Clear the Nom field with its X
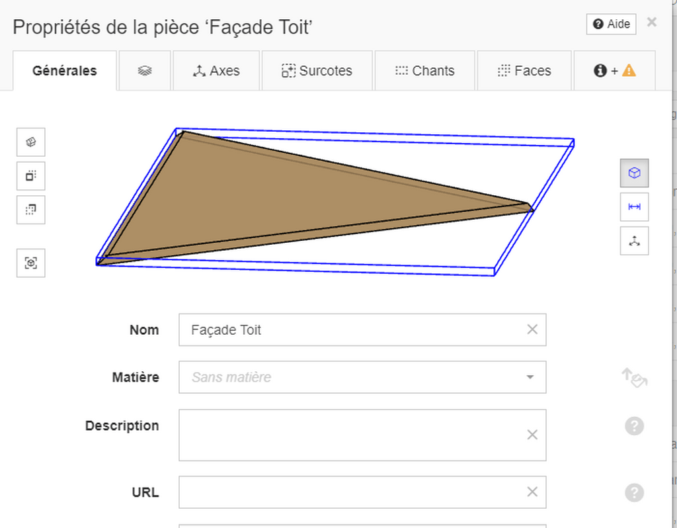 532,330
